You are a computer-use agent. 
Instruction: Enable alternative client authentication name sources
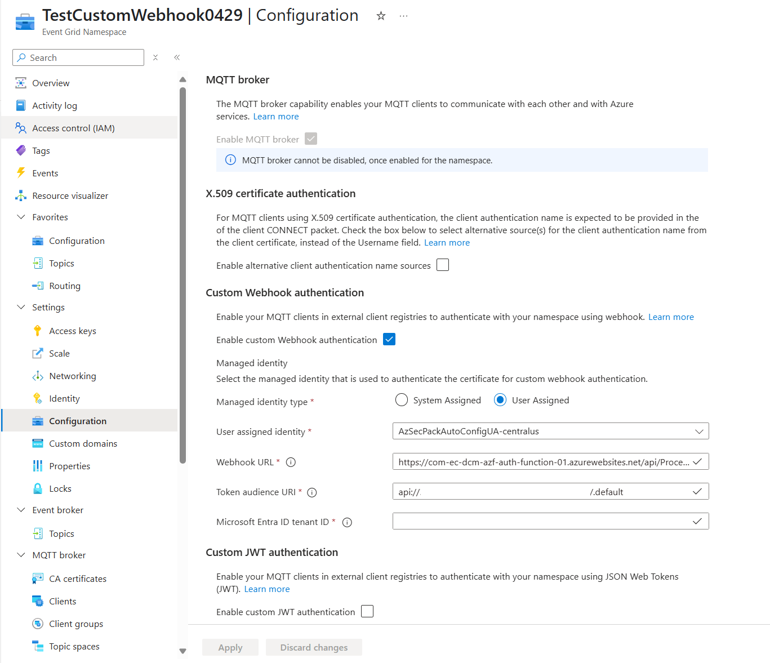(x=443, y=265)
